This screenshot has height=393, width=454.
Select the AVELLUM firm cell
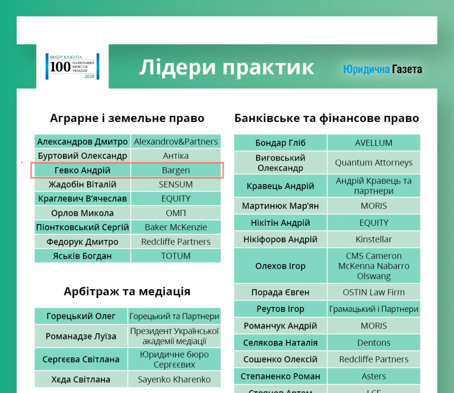pyautogui.click(x=373, y=143)
